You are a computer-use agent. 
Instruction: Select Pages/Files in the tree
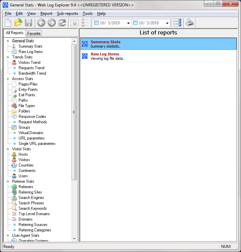(x=28, y=84)
